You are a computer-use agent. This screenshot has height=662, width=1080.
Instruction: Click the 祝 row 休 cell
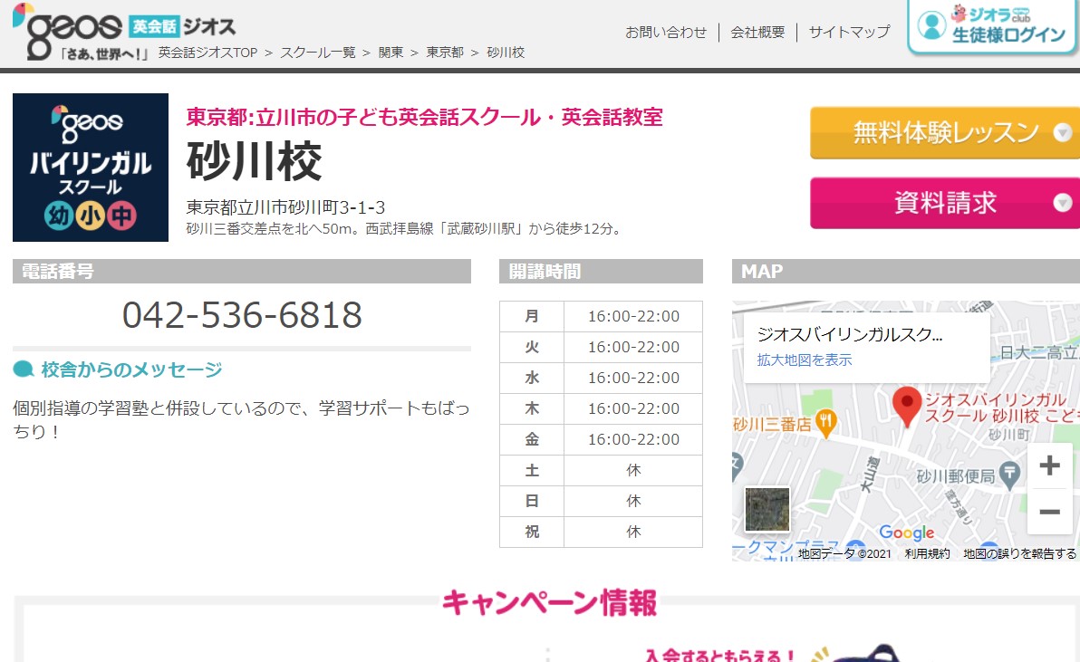pyautogui.click(x=633, y=532)
